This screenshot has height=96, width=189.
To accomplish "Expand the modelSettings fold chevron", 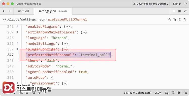I will coord(18,43).
